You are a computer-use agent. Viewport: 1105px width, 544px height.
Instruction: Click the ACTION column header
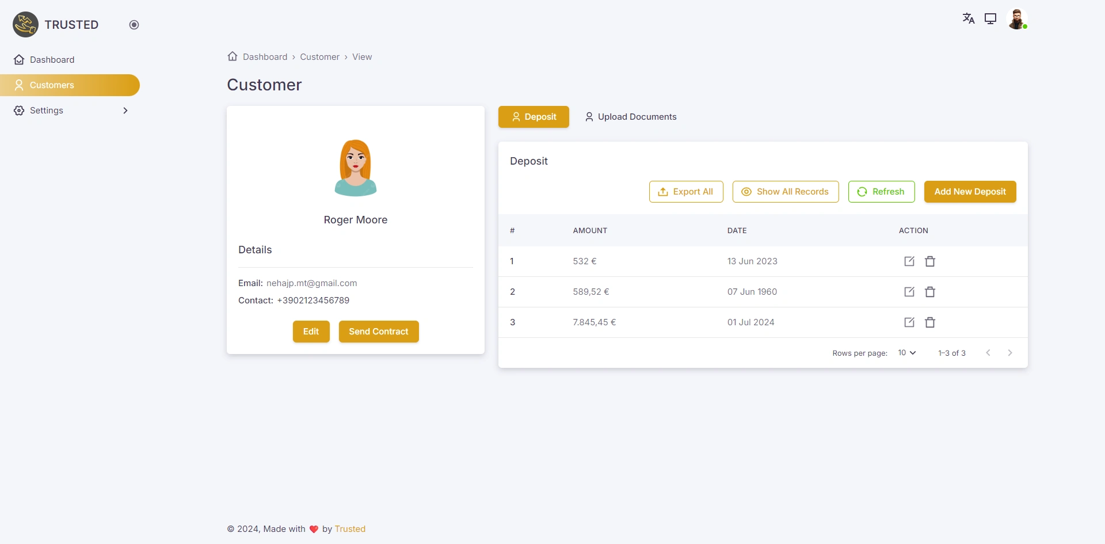click(913, 230)
